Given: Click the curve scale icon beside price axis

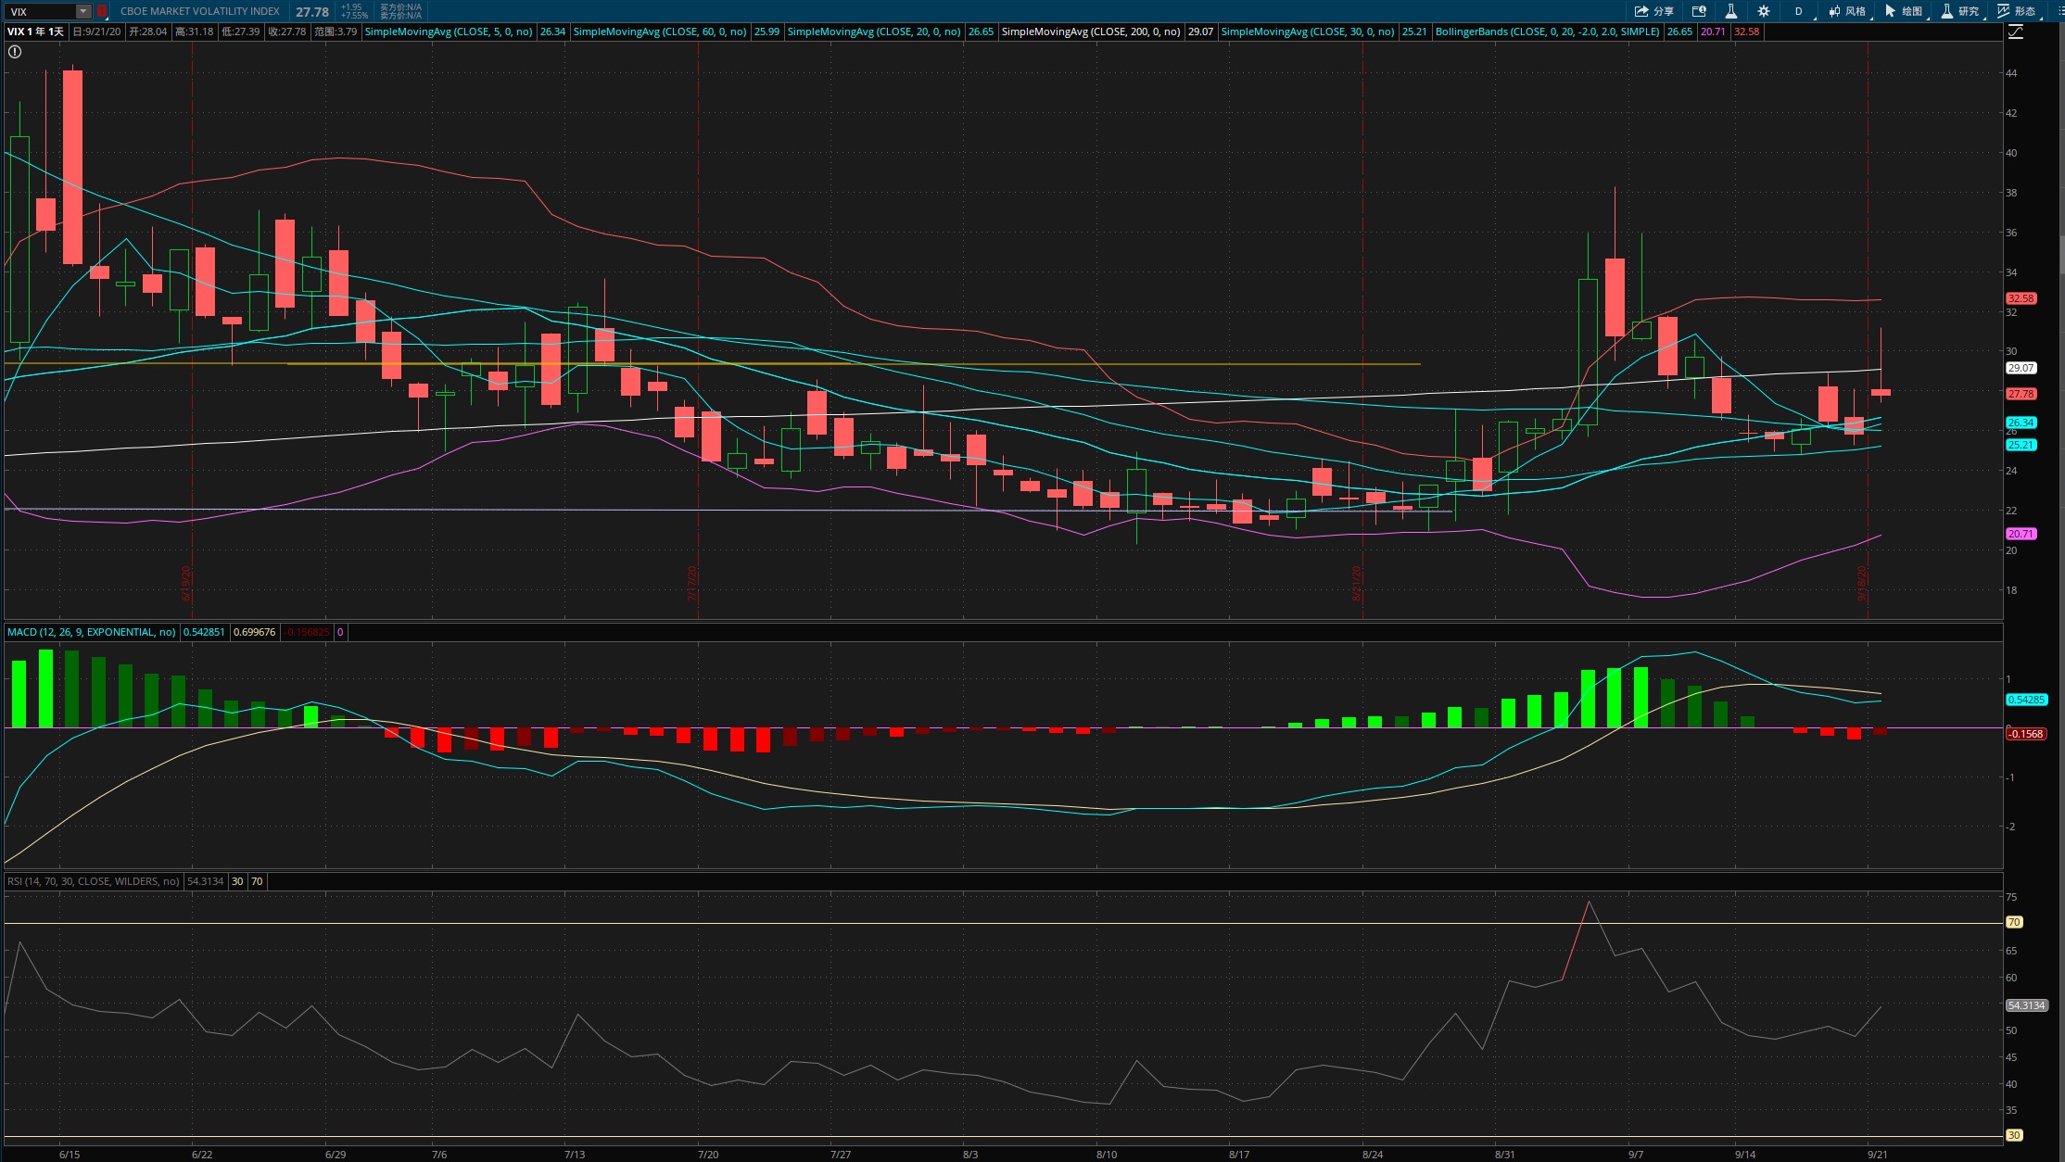Looking at the screenshot, I should (x=2016, y=32).
